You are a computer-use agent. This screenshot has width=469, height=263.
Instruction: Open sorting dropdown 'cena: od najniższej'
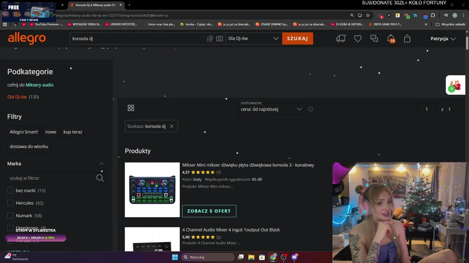pos(272,109)
